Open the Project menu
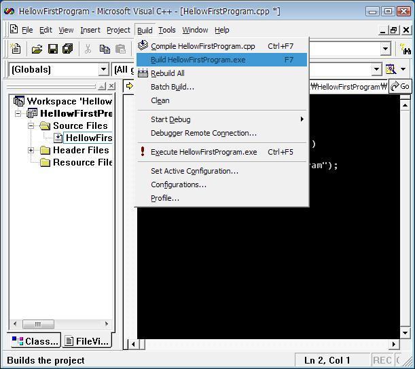The width and height of the screenshot is (415, 369). tap(118, 30)
